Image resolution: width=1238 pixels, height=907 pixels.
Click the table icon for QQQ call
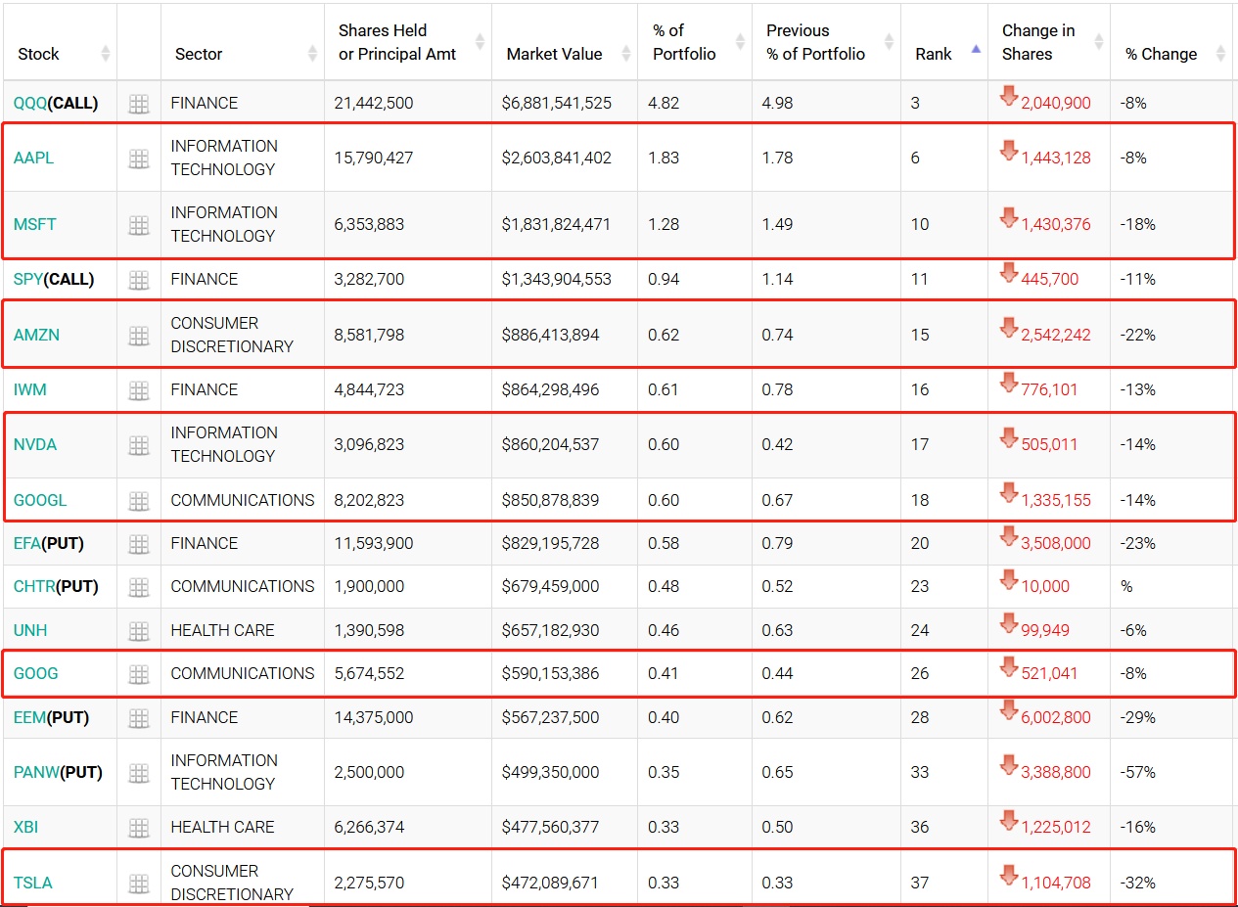(139, 104)
